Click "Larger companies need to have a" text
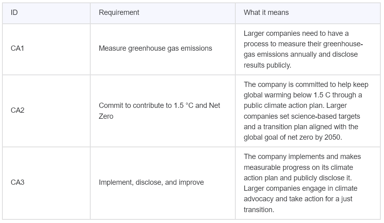The width and height of the screenshot is (384, 223). (296, 33)
